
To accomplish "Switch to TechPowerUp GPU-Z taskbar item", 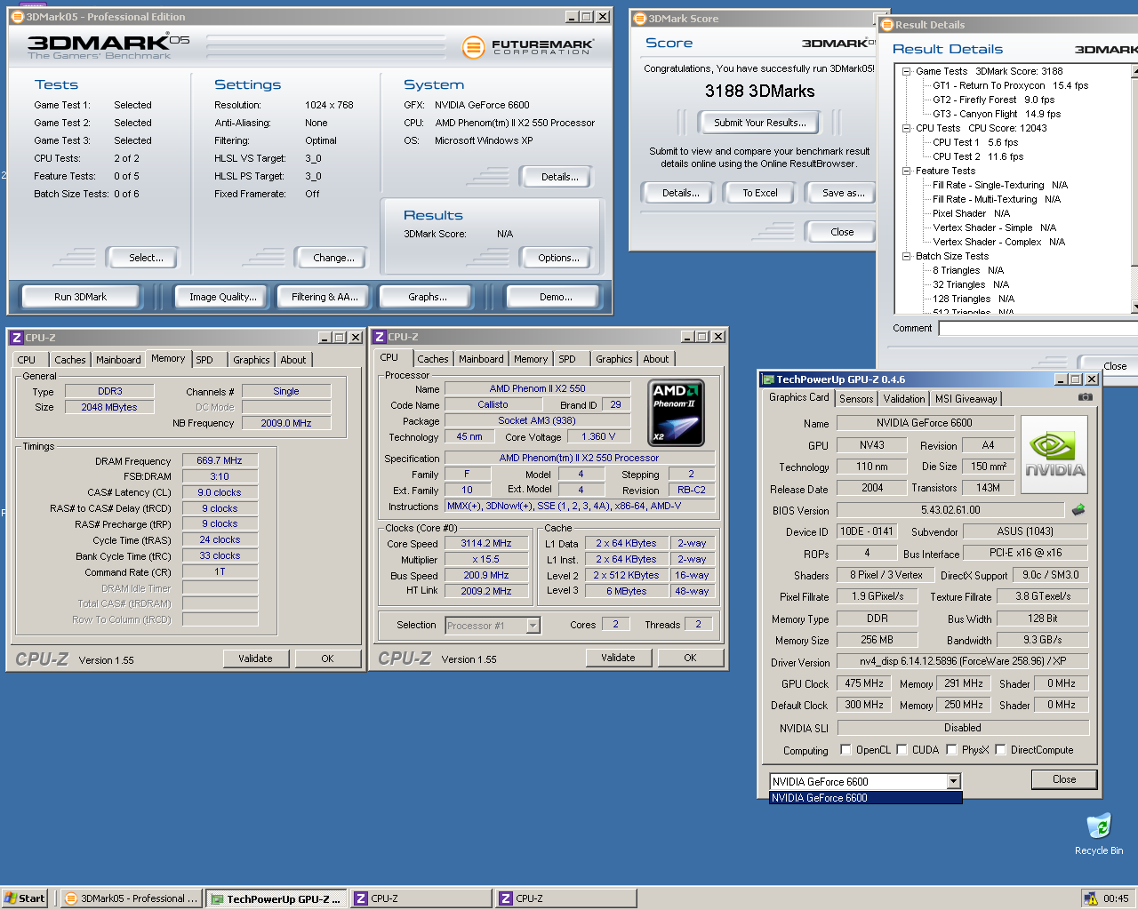I will click(276, 898).
